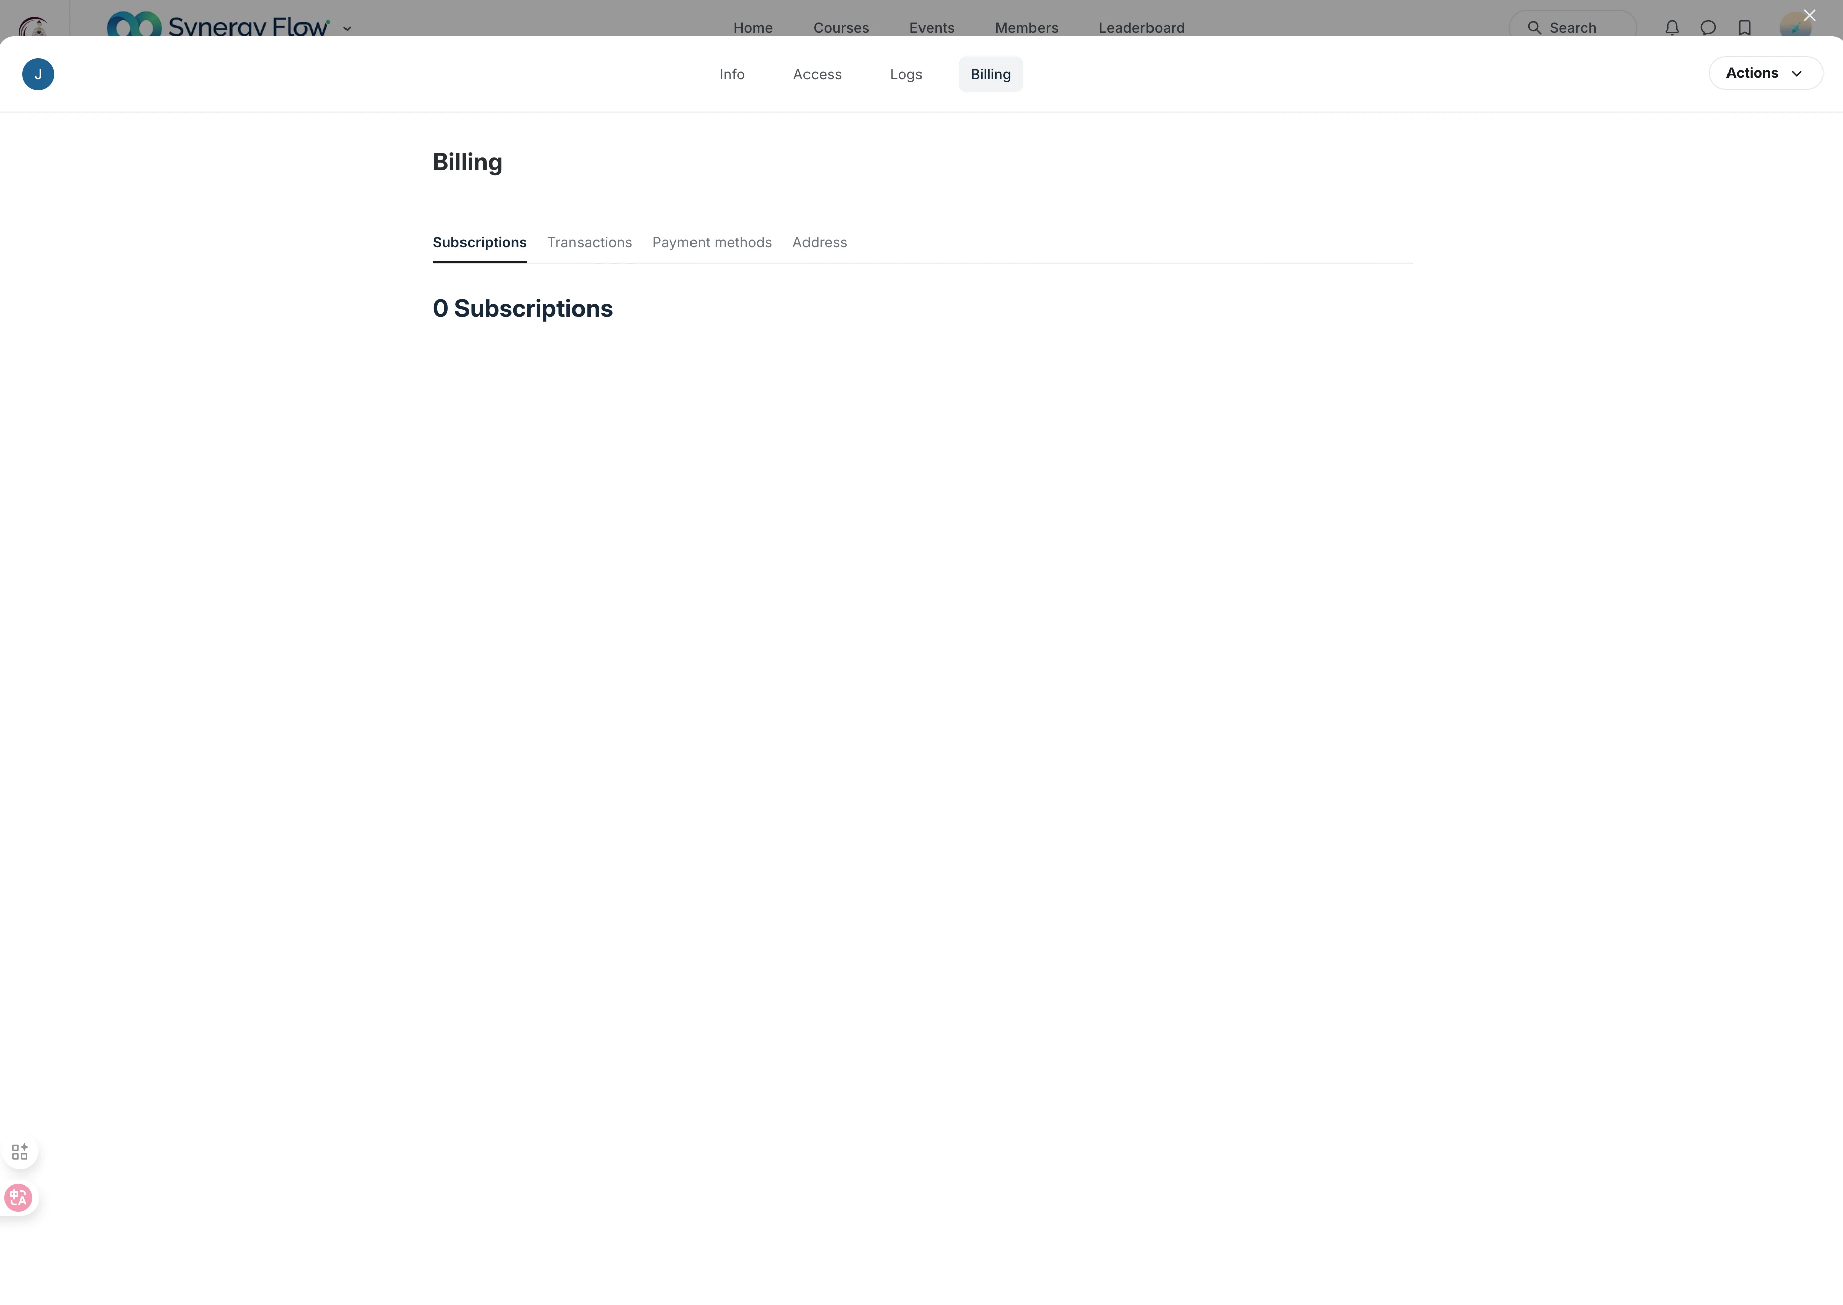The width and height of the screenshot is (1843, 1305).
Task: Open the Access tab
Action: pyautogui.click(x=817, y=74)
